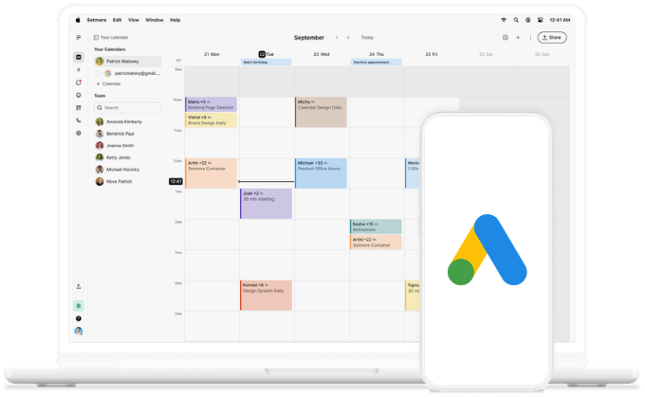Screen dimensions: 645x398
Task: Go to previous week arrow
Action: [337, 37]
